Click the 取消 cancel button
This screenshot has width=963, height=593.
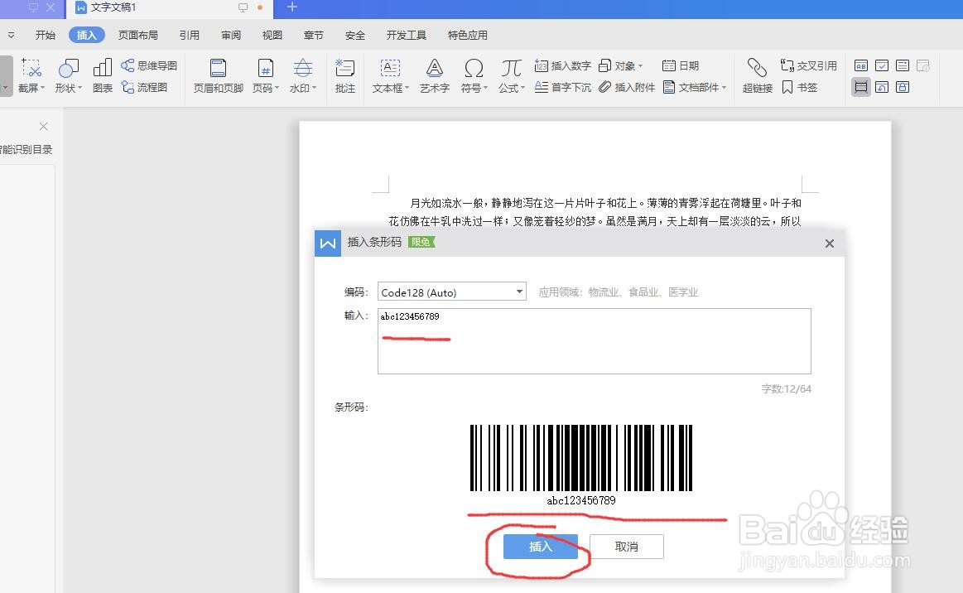627,547
